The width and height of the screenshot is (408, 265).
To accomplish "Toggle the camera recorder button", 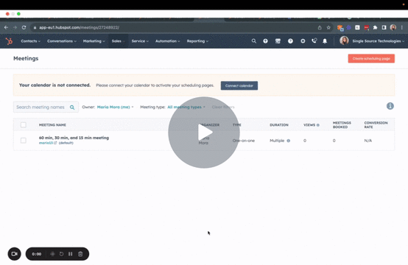I will (x=14, y=254).
